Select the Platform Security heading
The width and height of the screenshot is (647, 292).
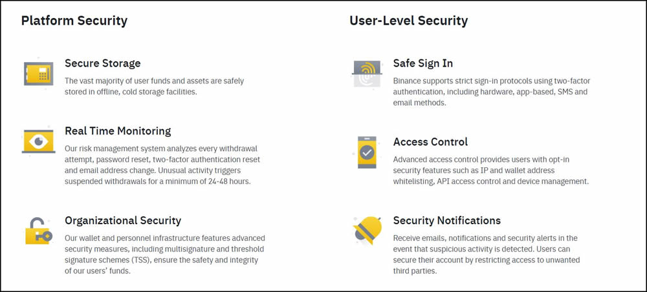coord(74,21)
